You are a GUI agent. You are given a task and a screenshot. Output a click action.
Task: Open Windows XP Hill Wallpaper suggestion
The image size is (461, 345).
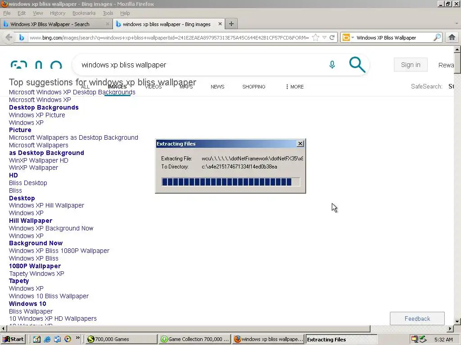pos(46,205)
